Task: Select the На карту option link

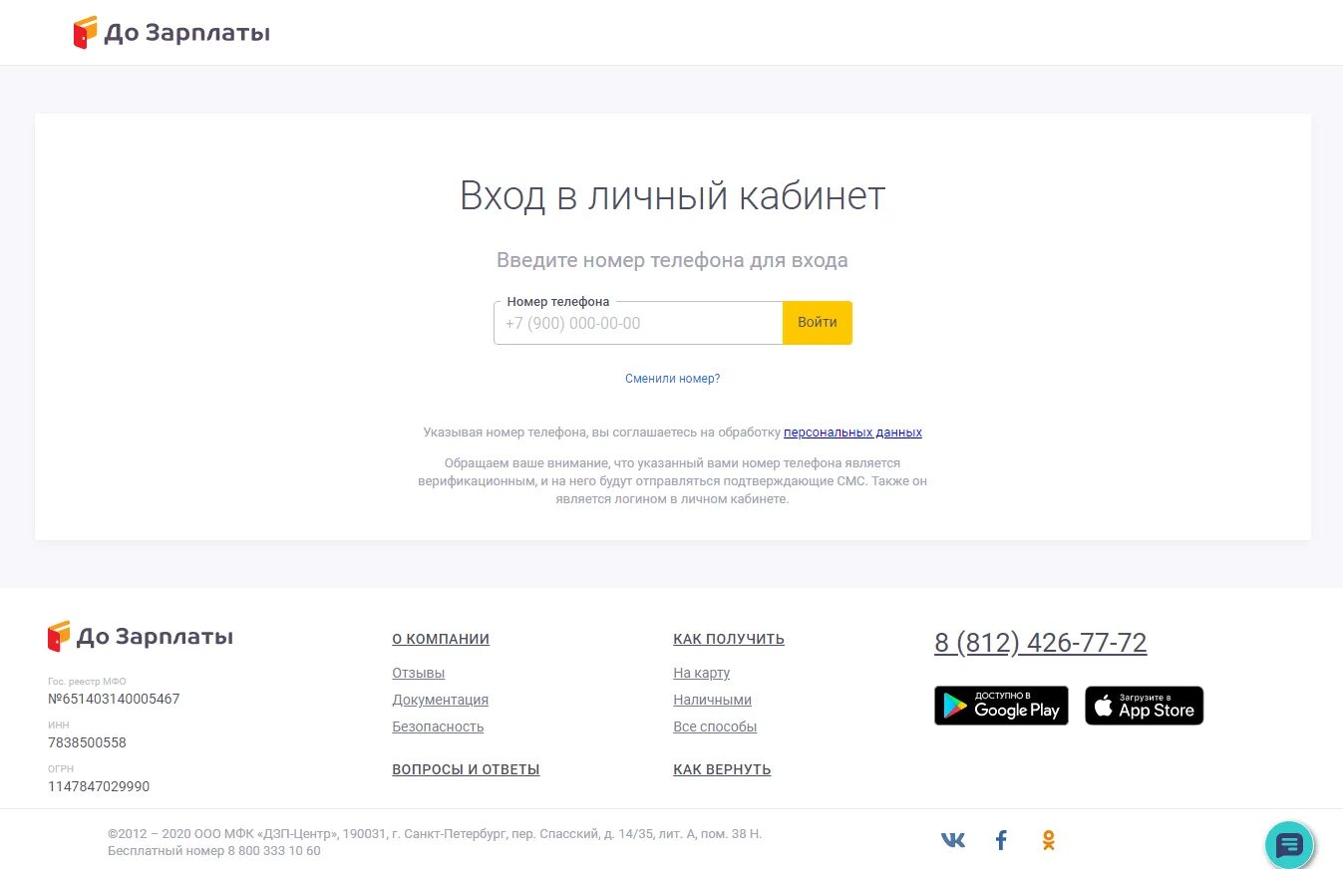Action: [702, 673]
